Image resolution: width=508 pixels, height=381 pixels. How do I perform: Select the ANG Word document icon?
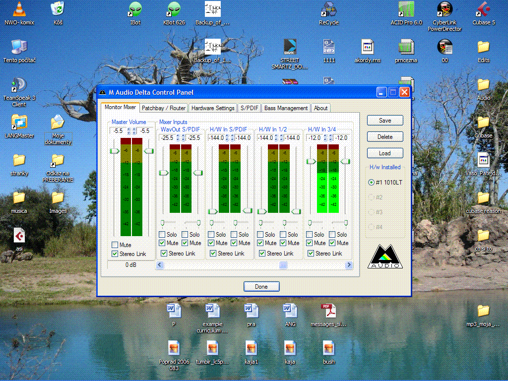click(x=290, y=315)
